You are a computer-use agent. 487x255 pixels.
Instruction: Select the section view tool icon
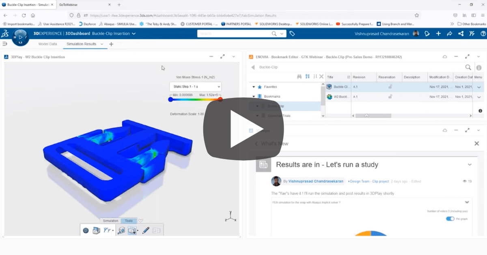(131, 230)
